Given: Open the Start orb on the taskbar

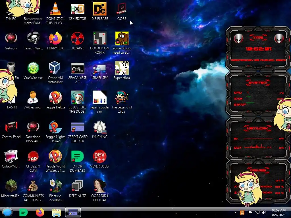Looking at the screenshot, I should pos(7,212).
